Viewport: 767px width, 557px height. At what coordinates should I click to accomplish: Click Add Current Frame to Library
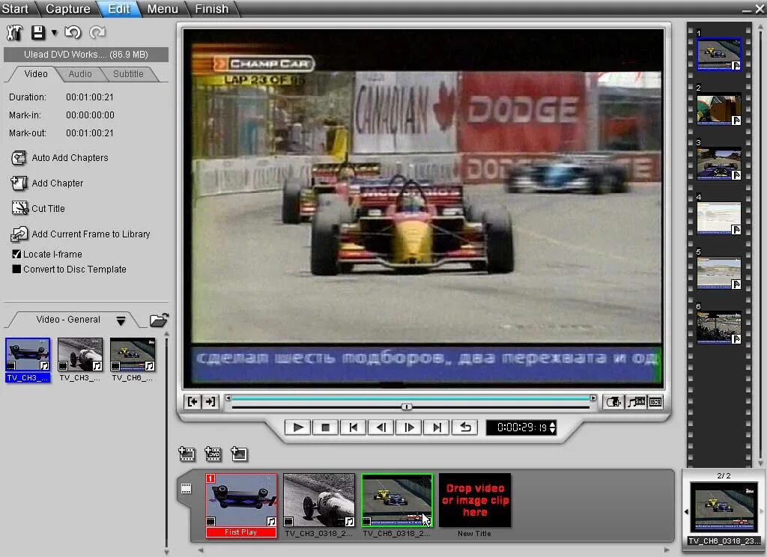pos(80,234)
